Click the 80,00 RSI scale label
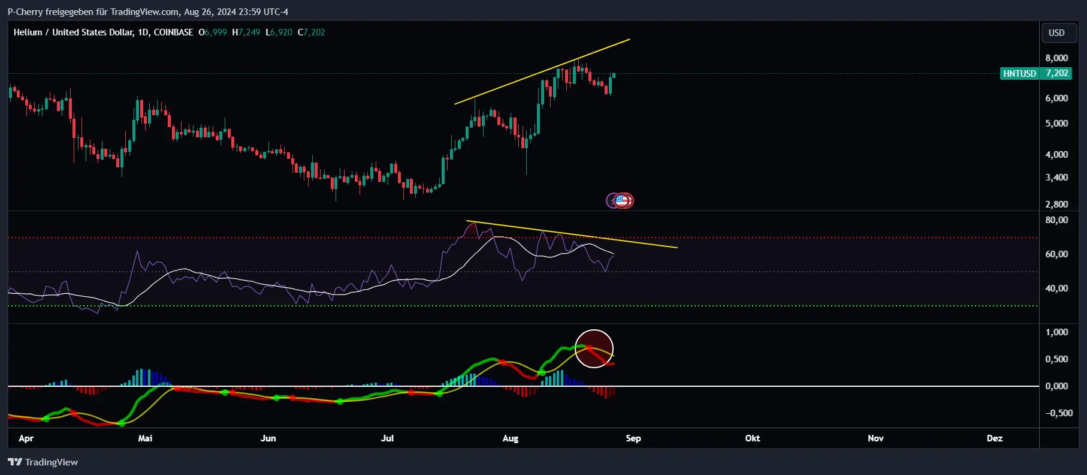1087x475 pixels. 1056,220
